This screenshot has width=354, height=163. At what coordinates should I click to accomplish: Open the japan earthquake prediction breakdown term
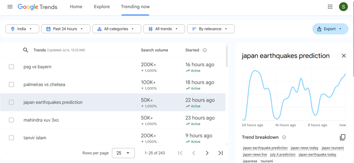265,148
